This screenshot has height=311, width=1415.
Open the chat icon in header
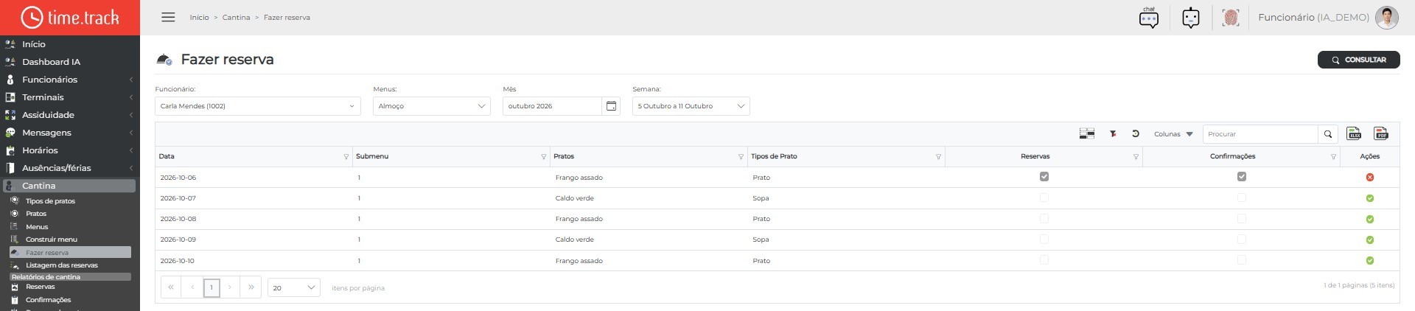[1149, 18]
